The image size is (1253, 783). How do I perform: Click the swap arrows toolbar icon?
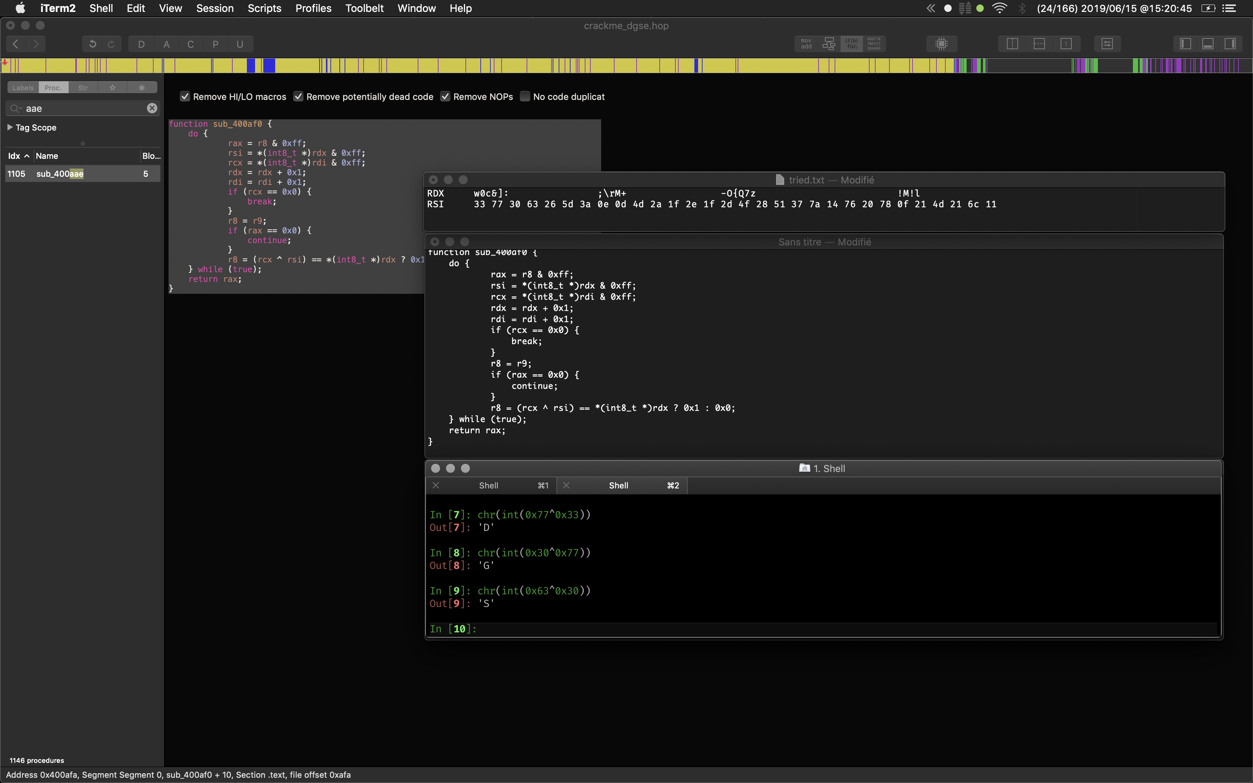[1108, 44]
